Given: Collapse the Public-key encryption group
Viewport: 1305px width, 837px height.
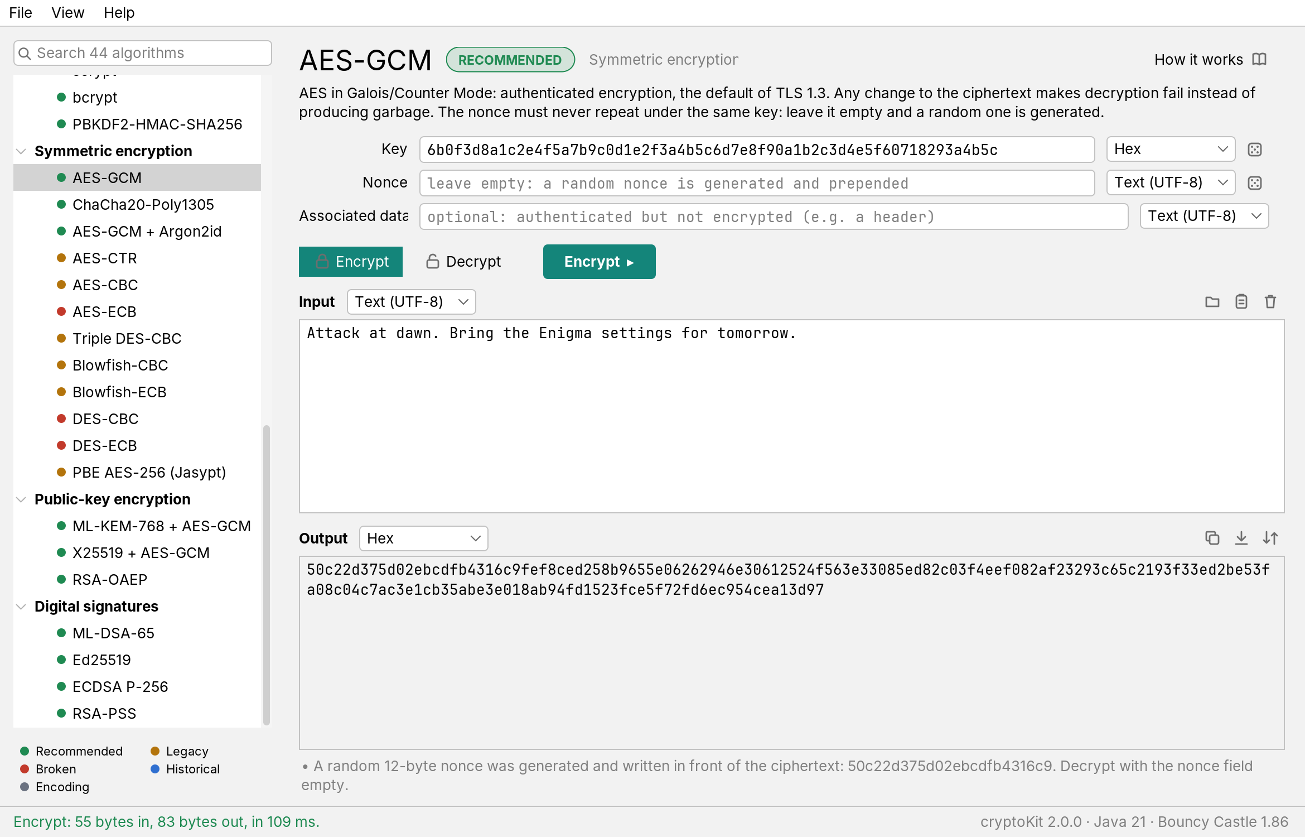Looking at the screenshot, I should (x=21, y=499).
